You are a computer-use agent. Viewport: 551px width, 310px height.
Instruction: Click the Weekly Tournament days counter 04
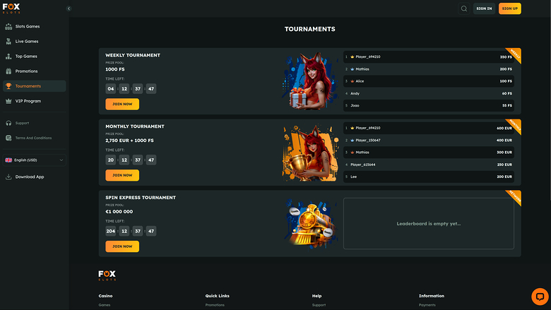coord(111,89)
